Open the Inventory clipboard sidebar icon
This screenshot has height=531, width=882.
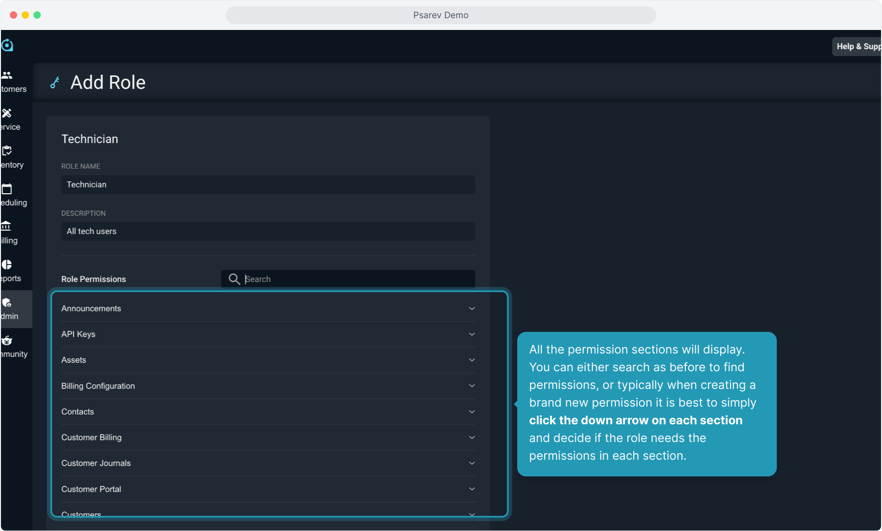7,151
